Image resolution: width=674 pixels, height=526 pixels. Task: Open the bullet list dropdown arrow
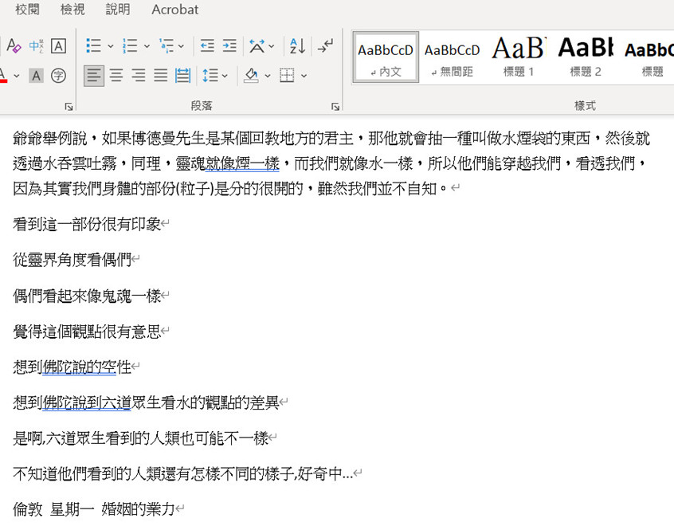(x=110, y=46)
